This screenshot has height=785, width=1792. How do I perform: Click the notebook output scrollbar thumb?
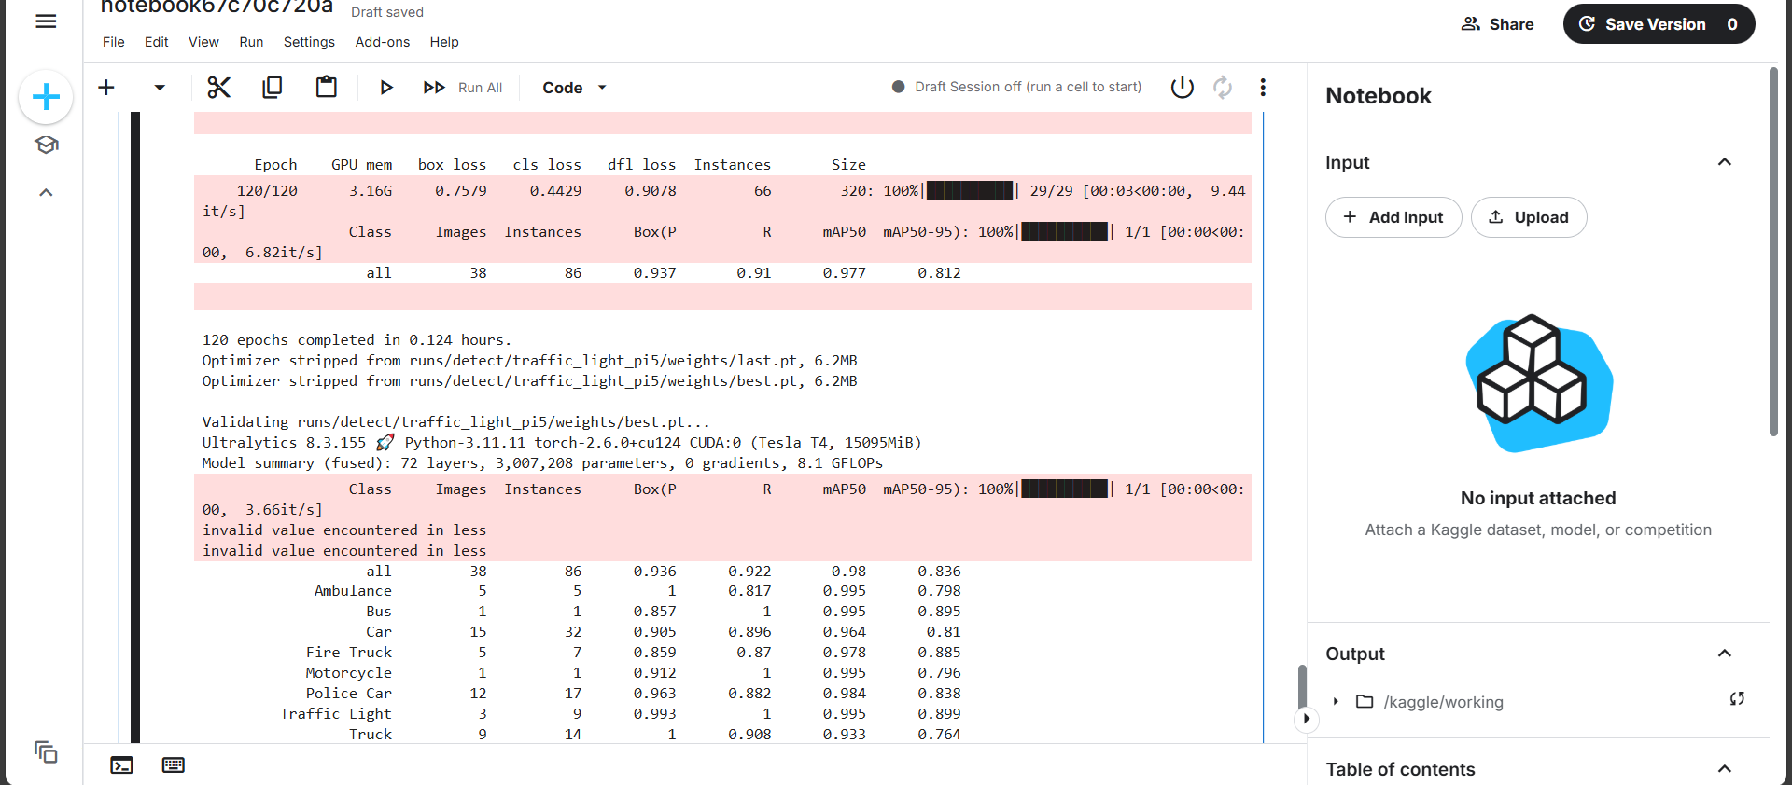1302,689
